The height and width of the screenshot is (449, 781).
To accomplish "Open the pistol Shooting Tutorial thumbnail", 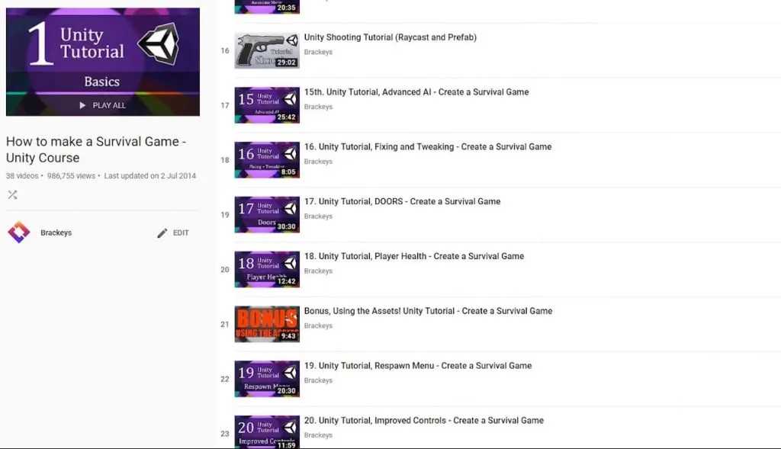I will pyautogui.click(x=267, y=51).
